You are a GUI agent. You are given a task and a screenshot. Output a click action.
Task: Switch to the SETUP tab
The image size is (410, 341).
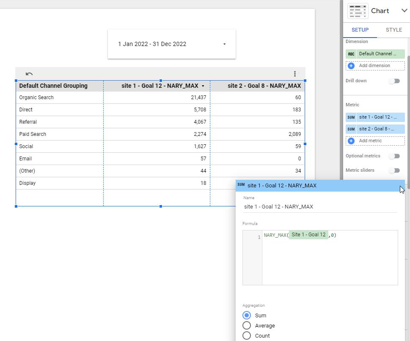coord(360,30)
